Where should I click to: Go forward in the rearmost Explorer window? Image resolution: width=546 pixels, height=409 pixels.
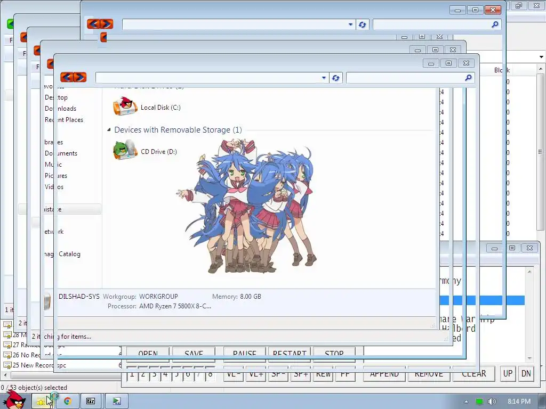point(107,24)
